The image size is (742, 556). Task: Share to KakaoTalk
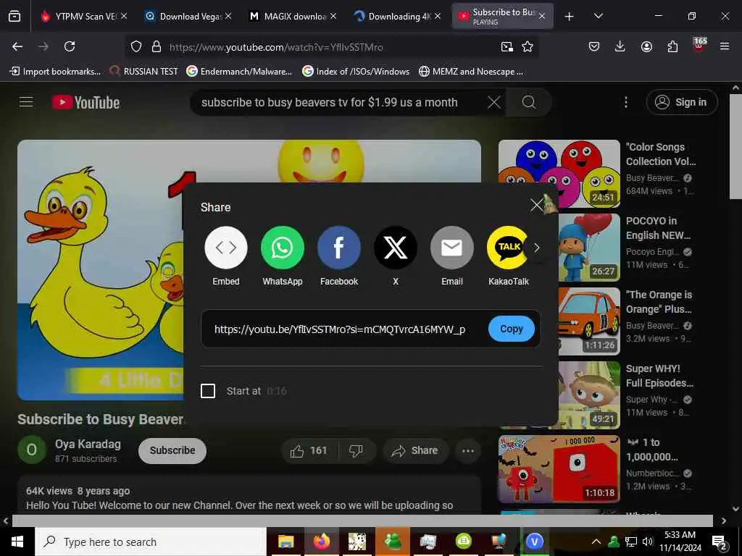coord(507,248)
